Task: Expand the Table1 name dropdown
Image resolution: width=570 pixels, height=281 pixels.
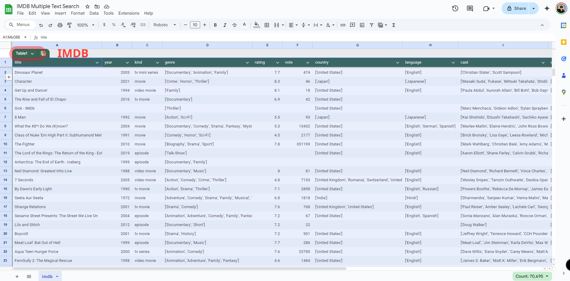Action: [x=32, y=53]
